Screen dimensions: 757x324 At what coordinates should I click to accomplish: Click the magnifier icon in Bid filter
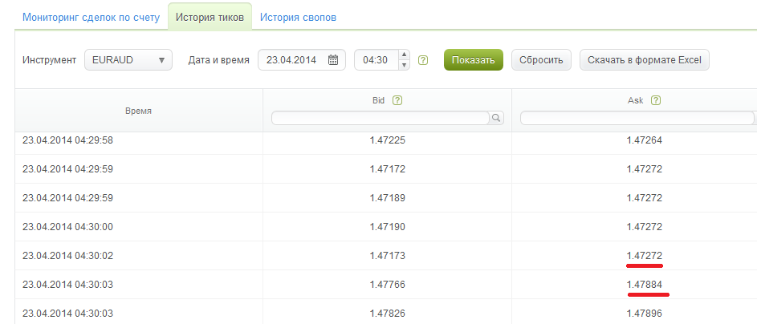point(496,118)
